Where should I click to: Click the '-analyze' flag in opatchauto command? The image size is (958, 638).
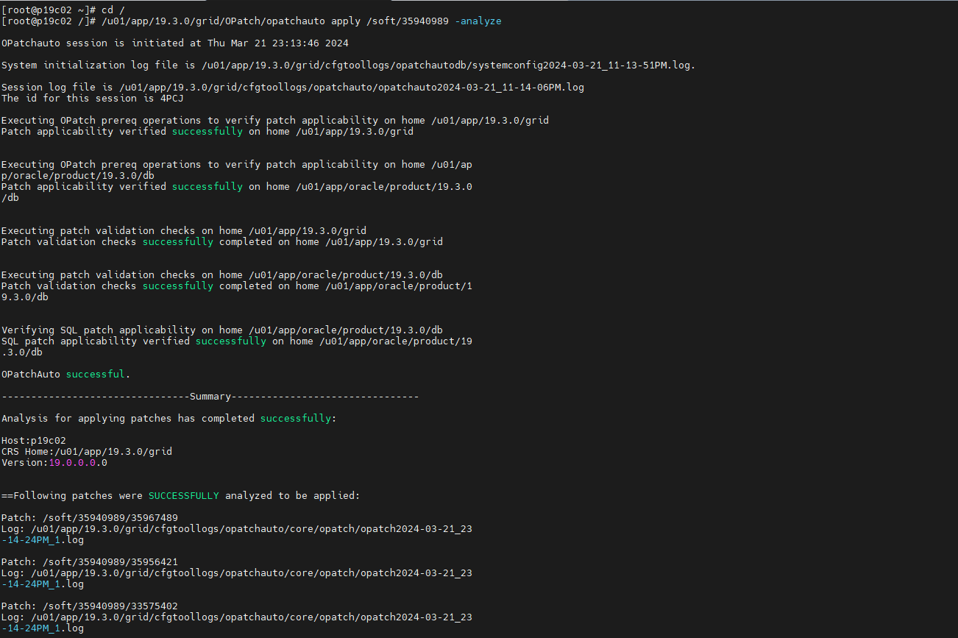click(x=478, y=21)
